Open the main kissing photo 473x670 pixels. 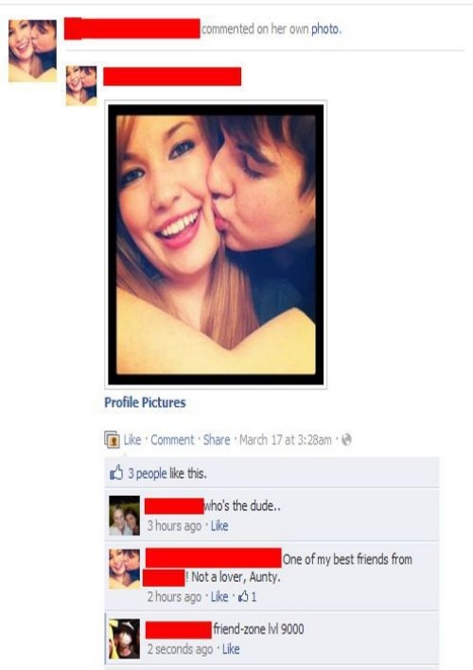coord(216,245)
